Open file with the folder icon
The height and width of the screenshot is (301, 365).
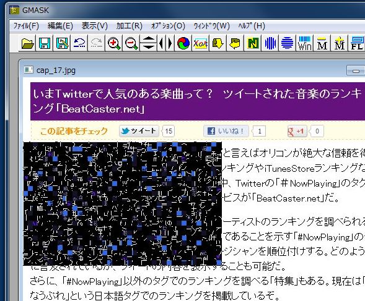[27, 43]
